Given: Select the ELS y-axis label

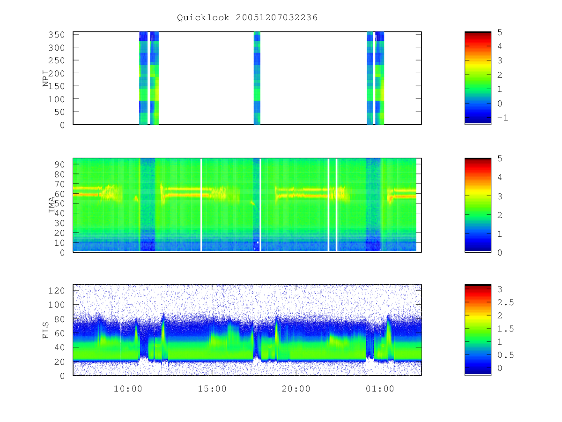Looking at the screenshot, I should (x=46, y=330).
